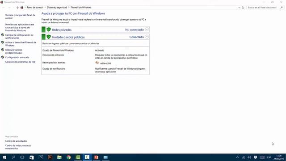Collapse 'Invitado o redes públicas' section chevron
Viewport: 286px width, 161px height.
147,37
